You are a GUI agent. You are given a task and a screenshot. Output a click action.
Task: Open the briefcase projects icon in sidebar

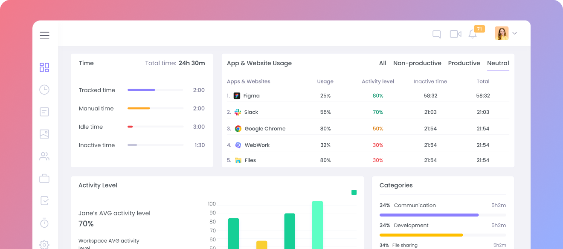44,178
